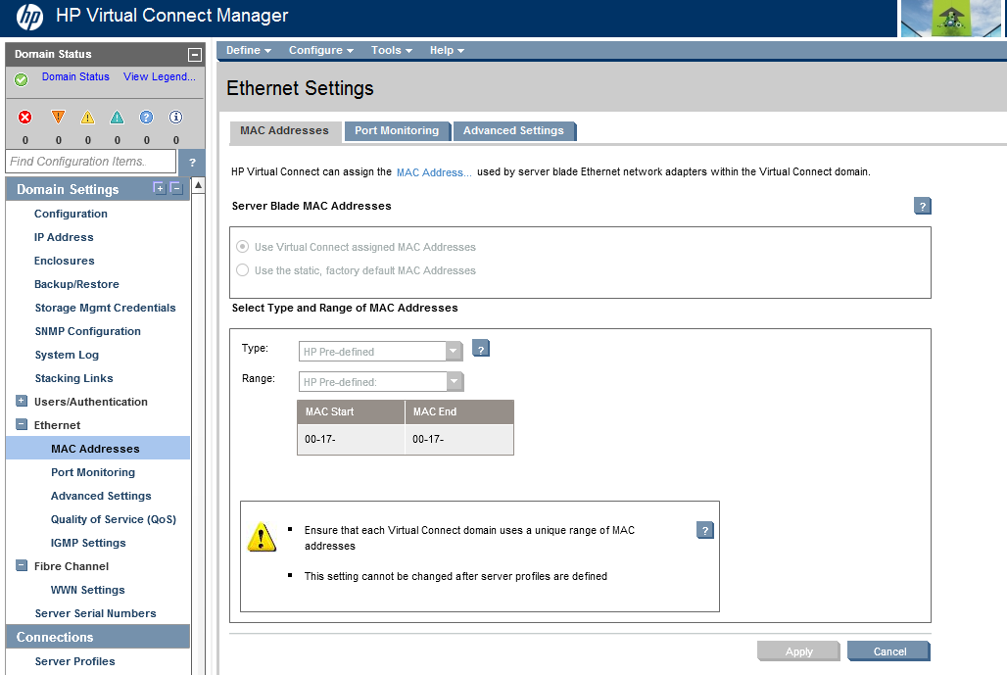Open help for Find Configuration Items
Screen dimensions: 1007x675
coord(192,163)
